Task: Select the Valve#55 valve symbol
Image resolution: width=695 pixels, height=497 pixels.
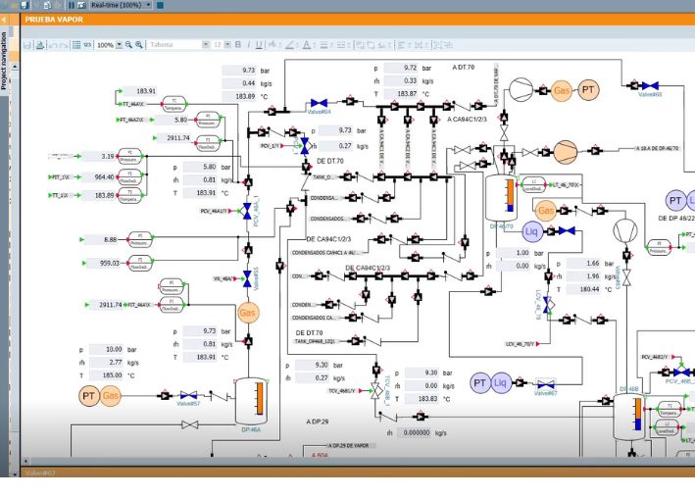Action: [x=247, y=278]
